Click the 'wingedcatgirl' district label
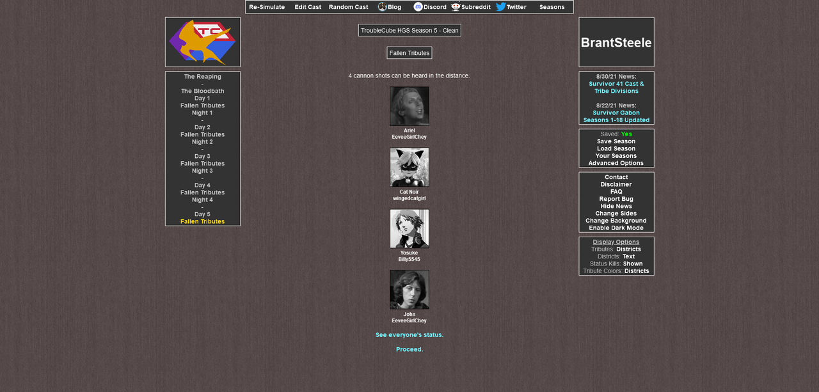The width and height of the screenshot is (819, 392). pos(409,198)
